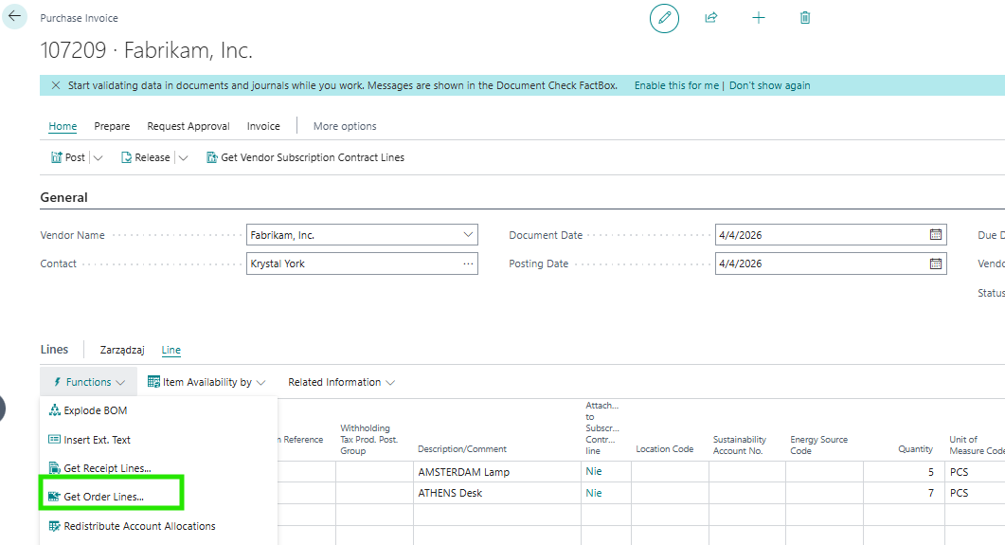Expand the Release dropdown arrow
This screenshot has height=545, width=1005.
click(184, 158)
